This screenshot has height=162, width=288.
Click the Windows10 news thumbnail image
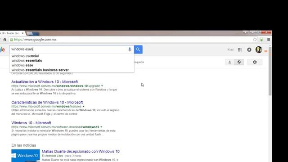(x=26, y=156)
